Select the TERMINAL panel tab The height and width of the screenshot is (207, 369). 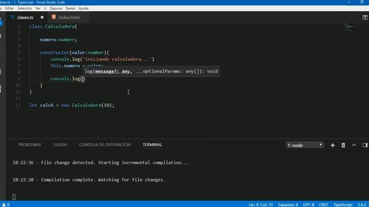click(x=152, y=145)
